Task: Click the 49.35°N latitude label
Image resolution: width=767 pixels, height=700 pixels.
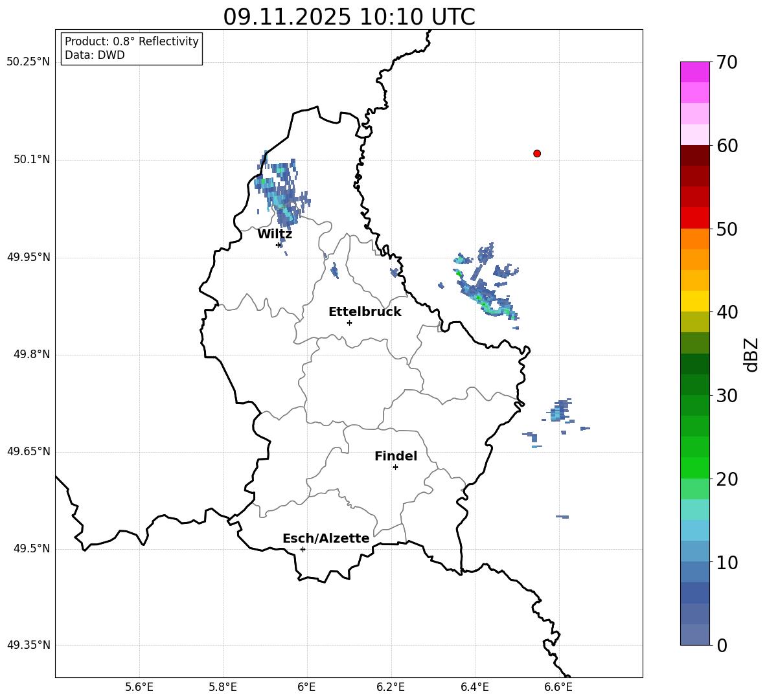Action: point(29,645)
